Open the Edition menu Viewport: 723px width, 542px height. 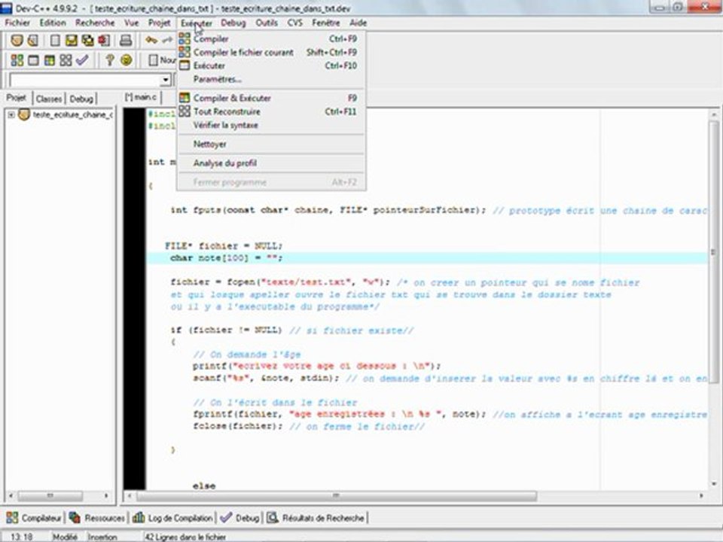click(x=53, y=23)
